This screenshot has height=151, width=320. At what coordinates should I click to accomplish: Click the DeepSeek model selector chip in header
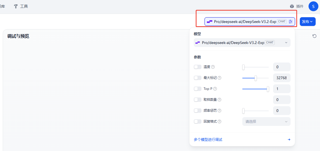[x=250, y=22]
